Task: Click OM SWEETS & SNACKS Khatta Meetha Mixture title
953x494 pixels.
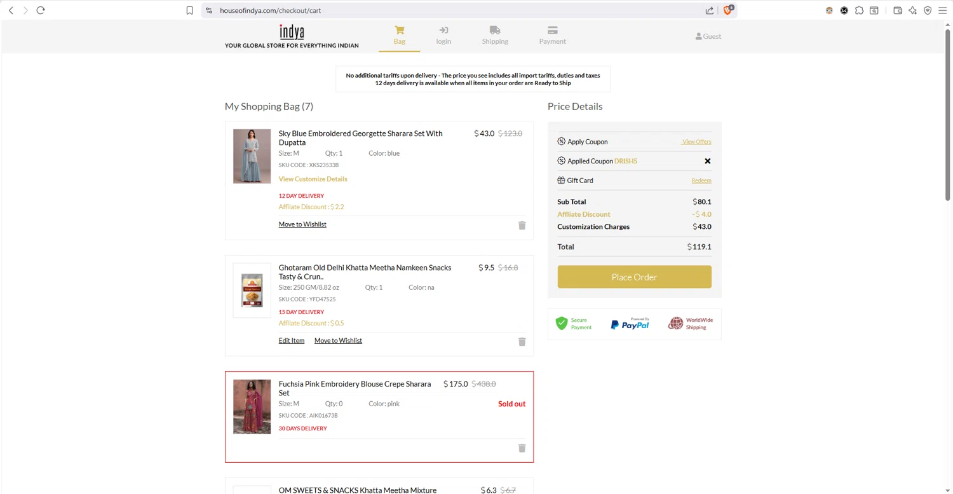Action: coord(358,490)
